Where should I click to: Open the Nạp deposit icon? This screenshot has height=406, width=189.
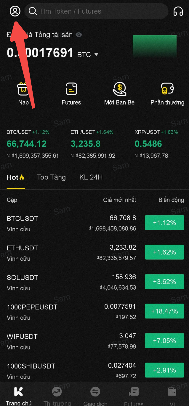point(23,89)
